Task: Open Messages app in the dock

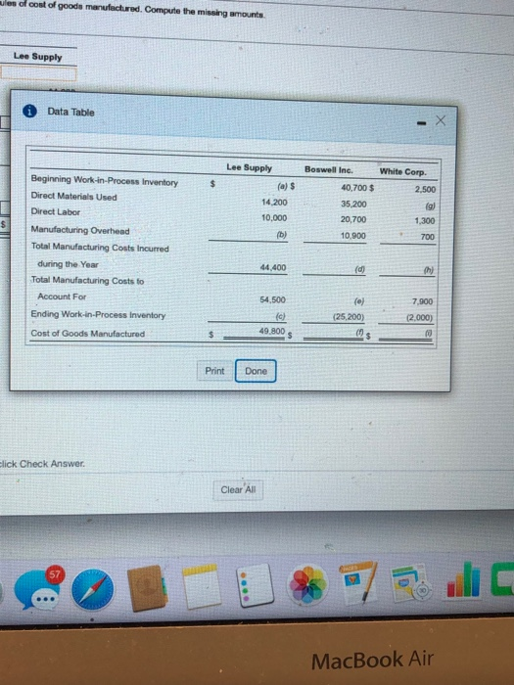Action: [38, 588]
